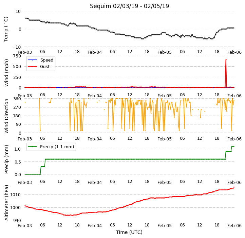Click the 10 tick on temperature axis
Screen dimensions: 245x238
tap(18, 12)
